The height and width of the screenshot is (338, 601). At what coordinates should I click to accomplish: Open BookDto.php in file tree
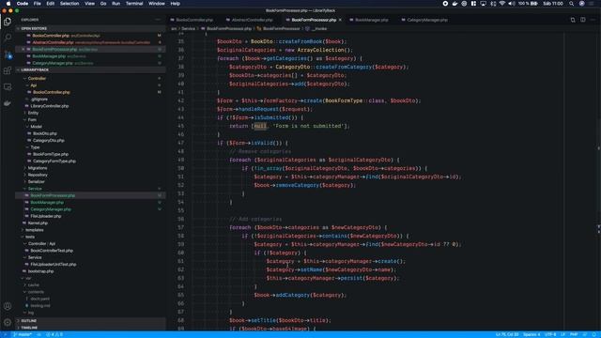pos(44,133)
